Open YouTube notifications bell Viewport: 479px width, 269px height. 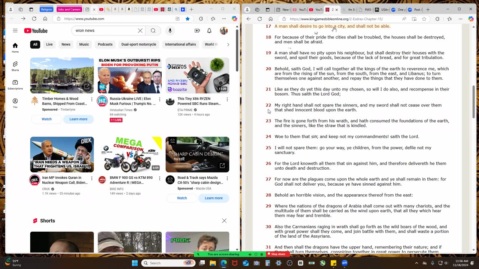tap(209, 31)
